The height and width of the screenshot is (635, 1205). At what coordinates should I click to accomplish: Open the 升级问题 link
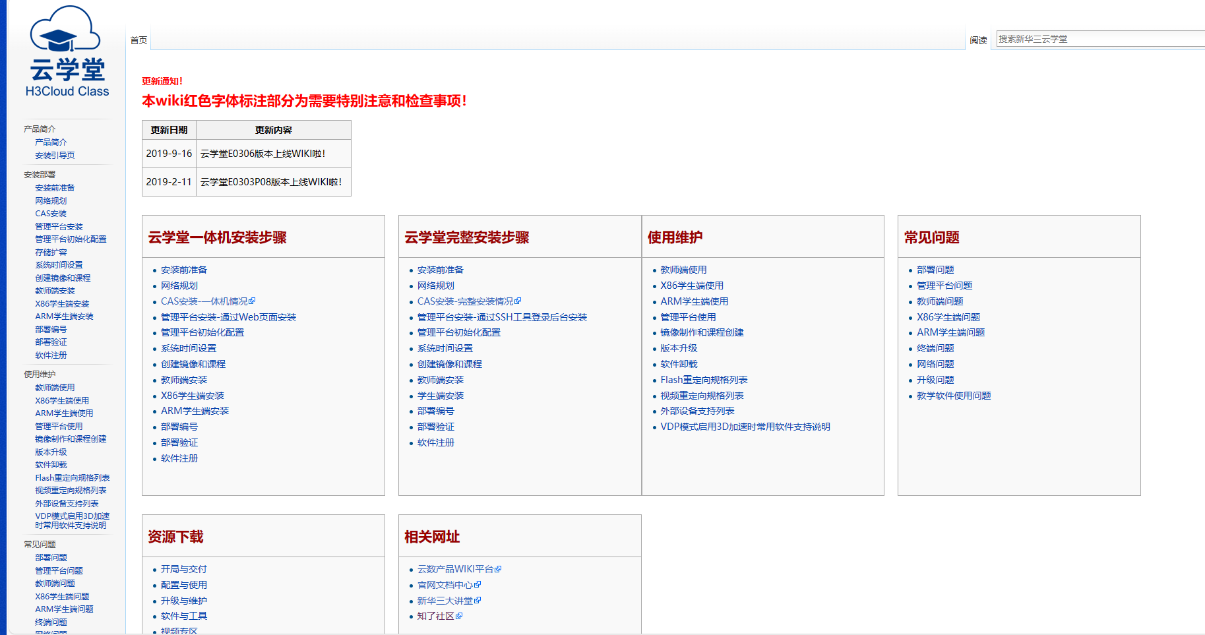(x=935, y=380)
